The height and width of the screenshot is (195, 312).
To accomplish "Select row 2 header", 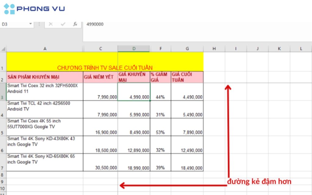I will point(3,77).
